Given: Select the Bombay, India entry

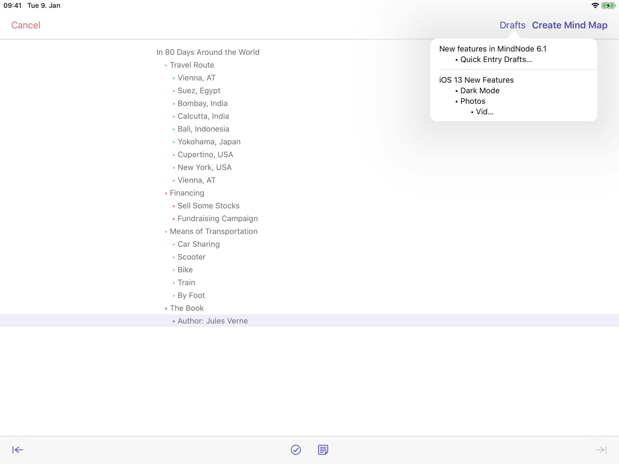Looking at the screenshot, I should coord(202,103).
